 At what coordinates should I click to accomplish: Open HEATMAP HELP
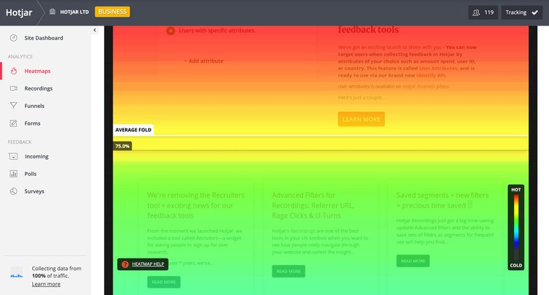click(x=143, y=264)
